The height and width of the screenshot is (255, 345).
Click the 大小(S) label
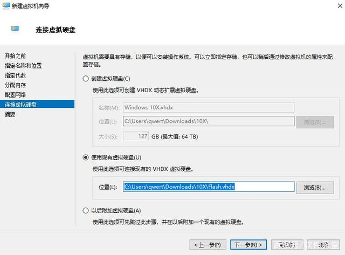click(x=108, y=136)
